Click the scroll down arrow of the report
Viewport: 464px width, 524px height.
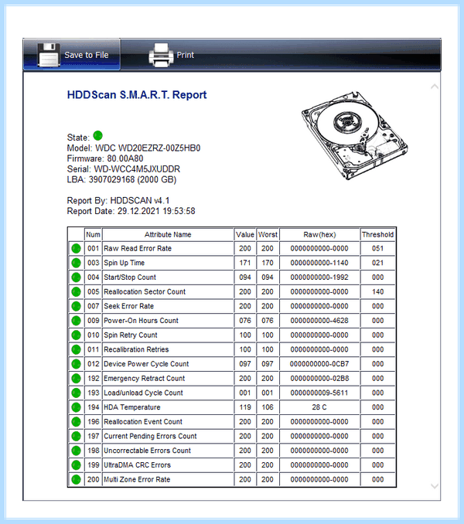point(435,486)
